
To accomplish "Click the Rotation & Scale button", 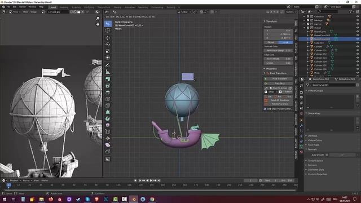I will click(x=278, y=104).
